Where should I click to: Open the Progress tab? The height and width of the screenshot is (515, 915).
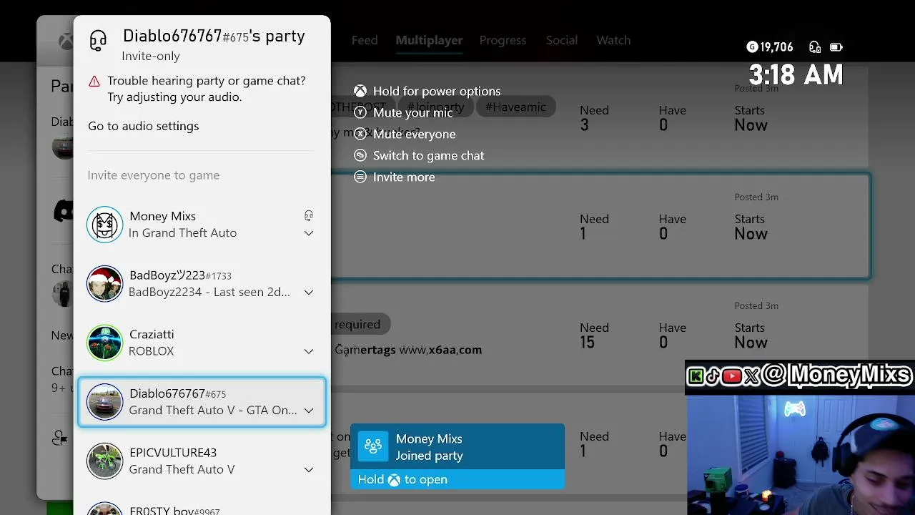(503, 40)
